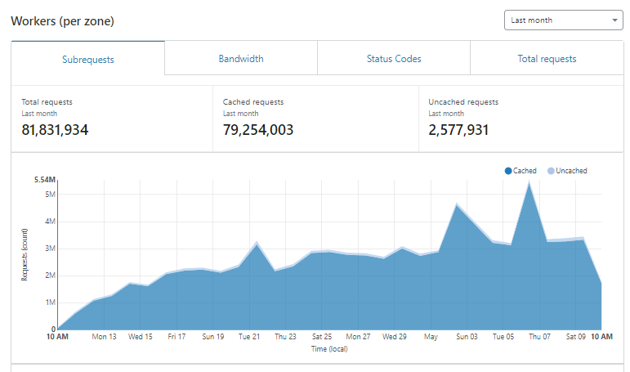
Task: Toggle the Uncached series legend dot
Action: pos(551,171)
